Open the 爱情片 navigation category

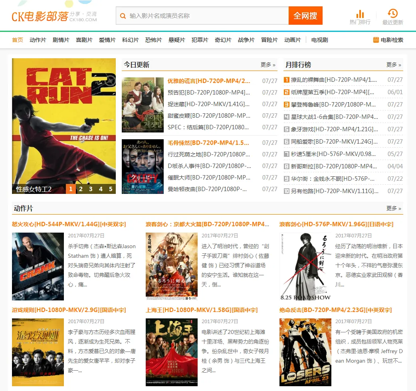coord(107,40)
